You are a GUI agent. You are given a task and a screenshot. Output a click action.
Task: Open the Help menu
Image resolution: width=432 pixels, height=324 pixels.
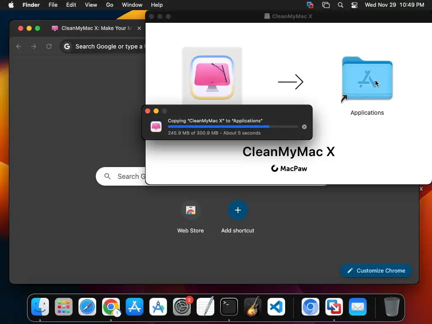[x=157, y=5]
